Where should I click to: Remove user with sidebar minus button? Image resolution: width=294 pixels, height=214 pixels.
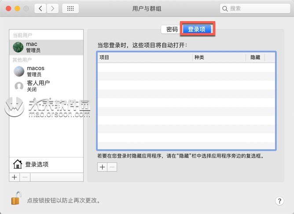(x=25, y=177)
